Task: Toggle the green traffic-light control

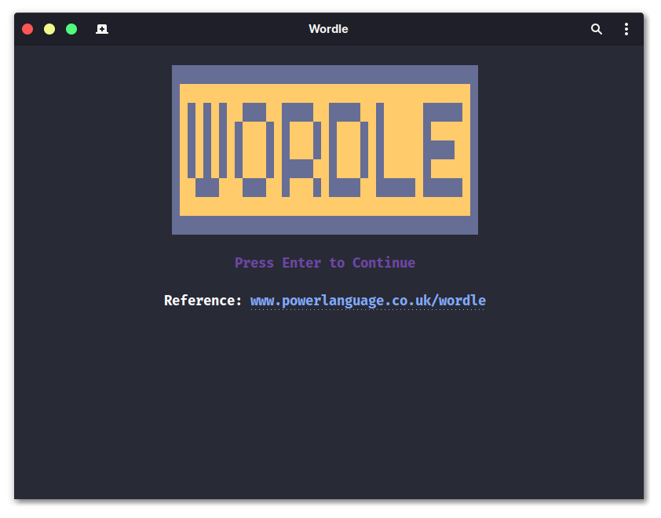Action: pyautogui.click(x=71, y=28)
